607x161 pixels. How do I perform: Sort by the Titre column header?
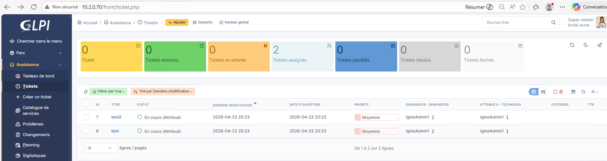116,105
